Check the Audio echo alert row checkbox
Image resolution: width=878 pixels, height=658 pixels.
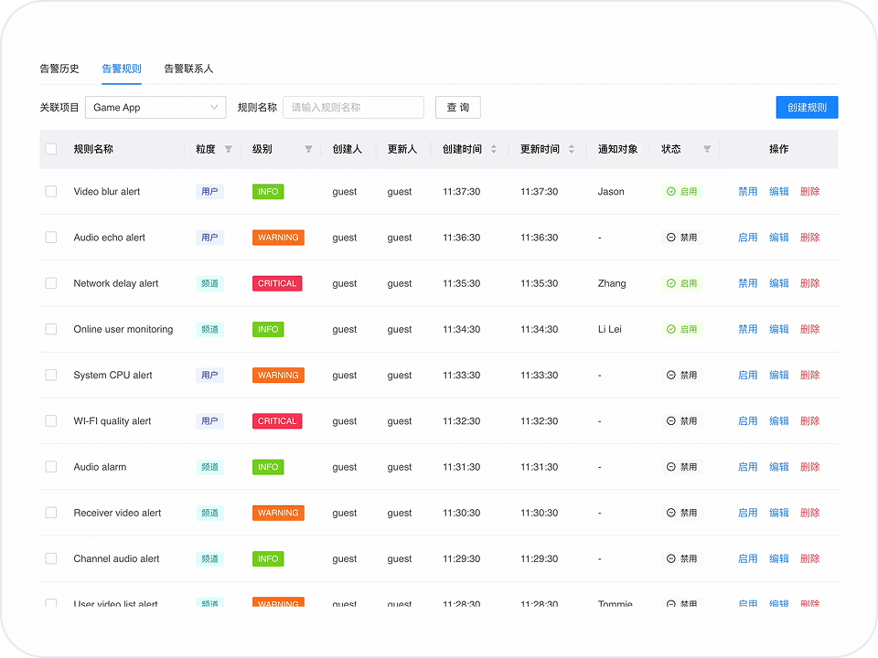click(51, 238)
